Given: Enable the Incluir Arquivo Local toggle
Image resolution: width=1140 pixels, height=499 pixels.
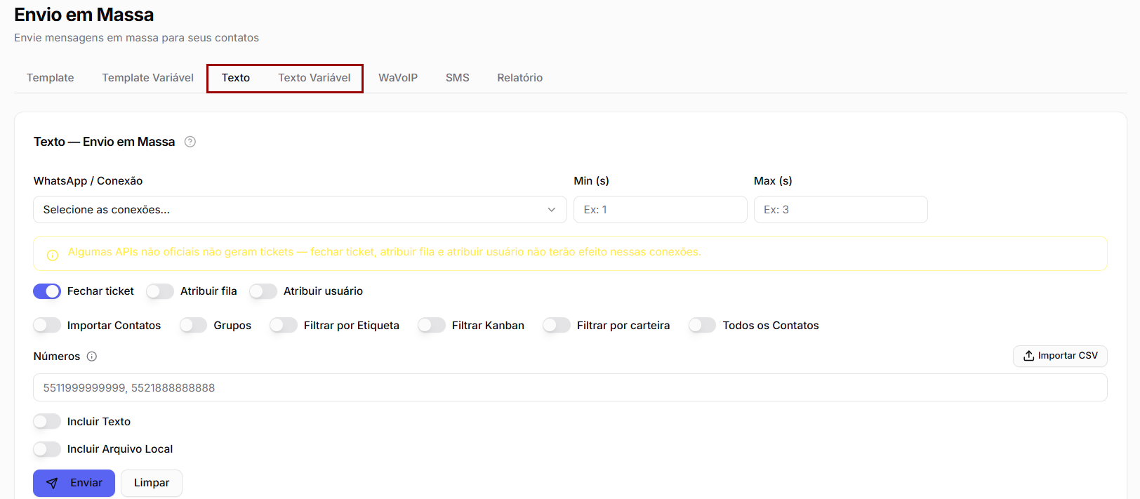Looking at the screenshot, I should (47, 449).
